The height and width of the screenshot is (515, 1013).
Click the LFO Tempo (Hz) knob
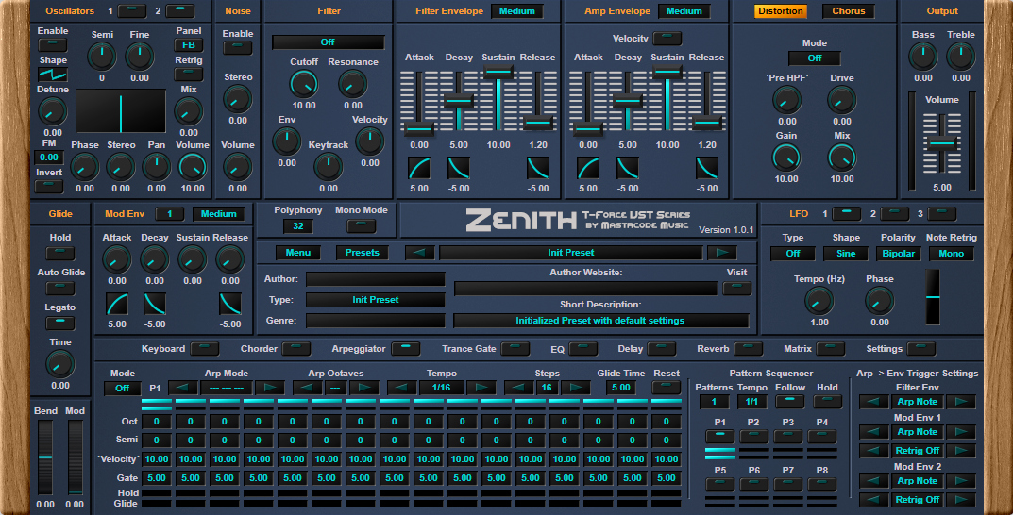click(x=819, y=301)
